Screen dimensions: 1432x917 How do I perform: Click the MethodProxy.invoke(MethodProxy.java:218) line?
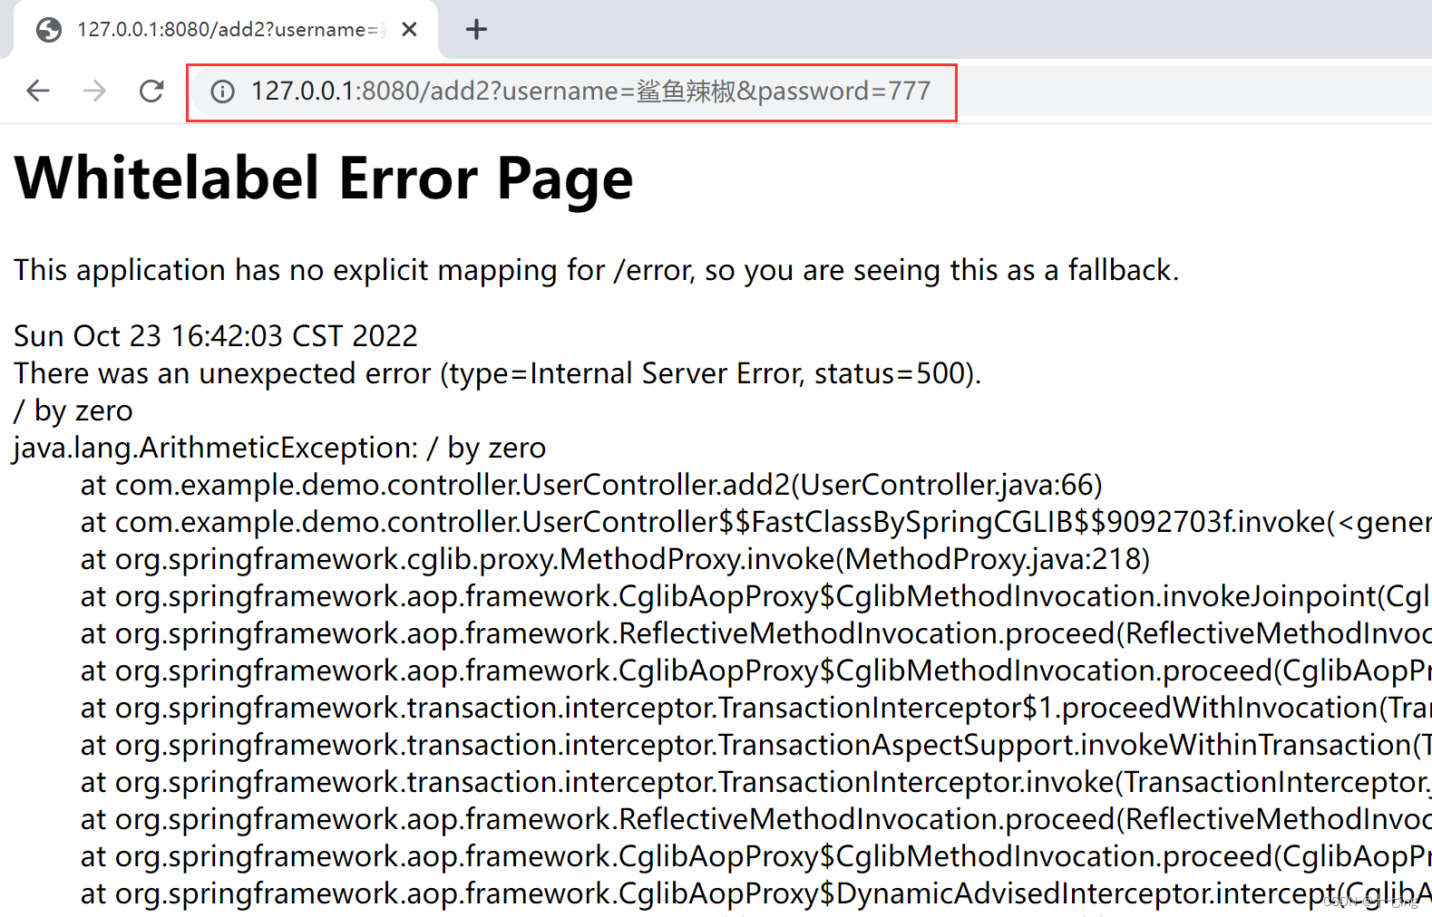pyautogui.click(x=615, y=559)
